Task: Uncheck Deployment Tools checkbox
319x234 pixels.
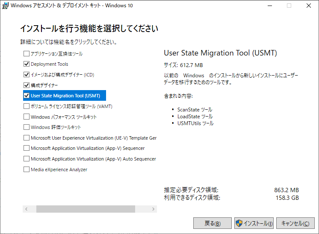Action: (27, 64)
